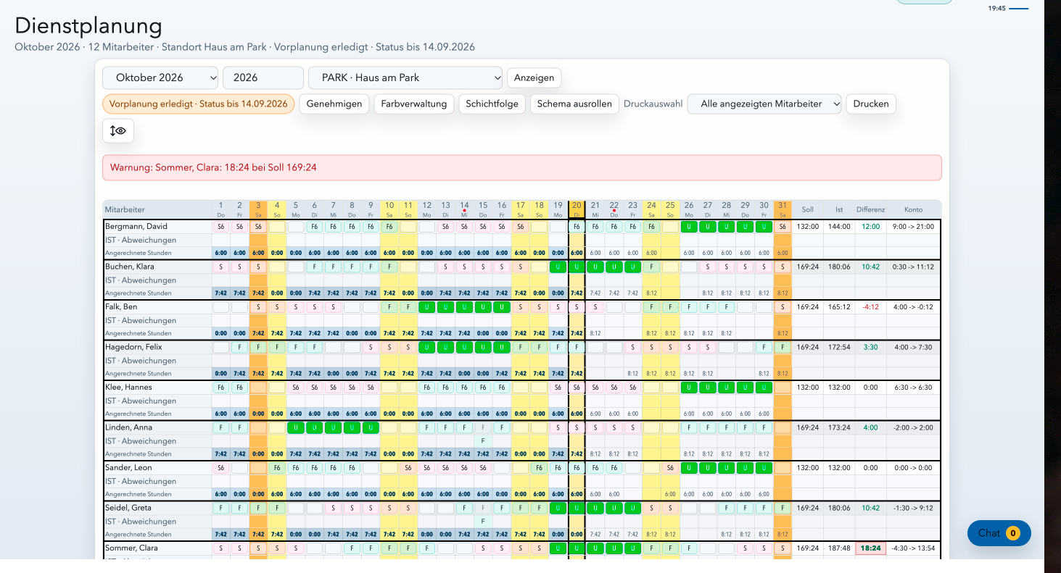Click the Differenz column header

coord(870,209)
